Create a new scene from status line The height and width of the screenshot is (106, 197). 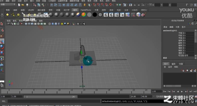tap(19, 5)
